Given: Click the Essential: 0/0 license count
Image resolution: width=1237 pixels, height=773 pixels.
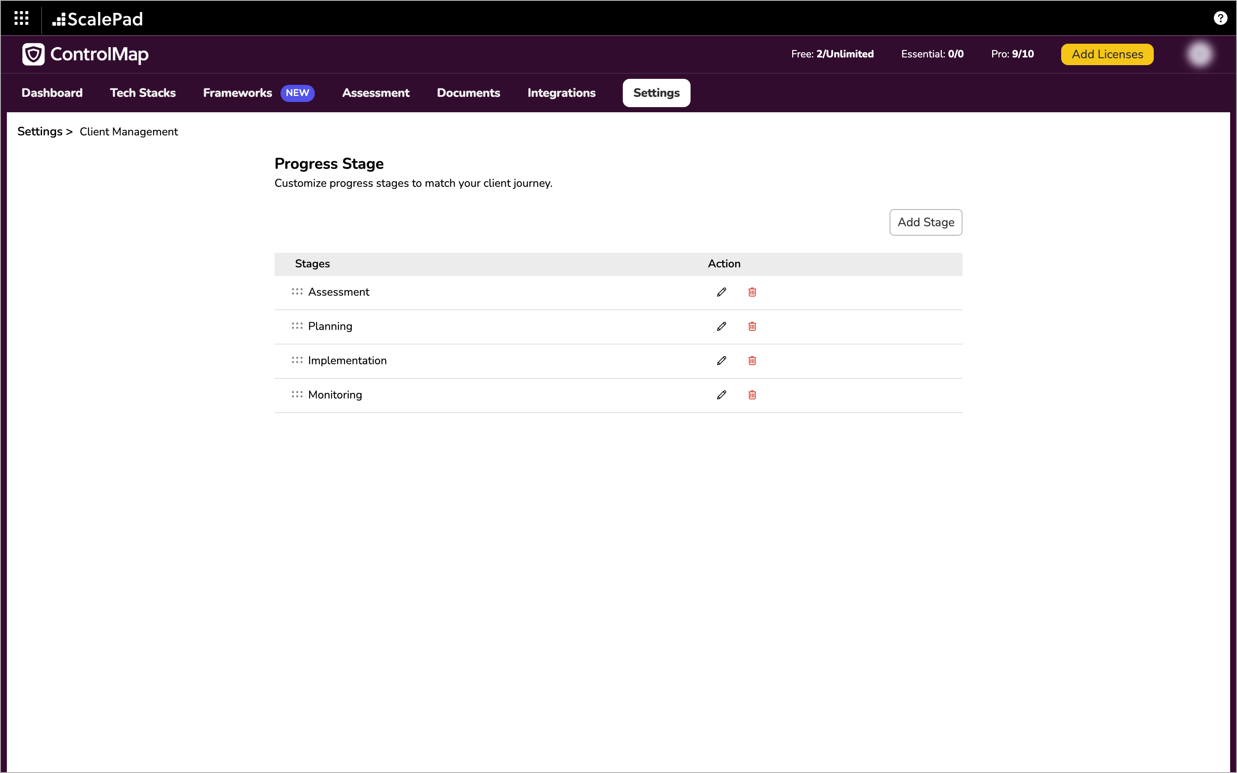Looking at the screenshot, I should click(932, 54).
